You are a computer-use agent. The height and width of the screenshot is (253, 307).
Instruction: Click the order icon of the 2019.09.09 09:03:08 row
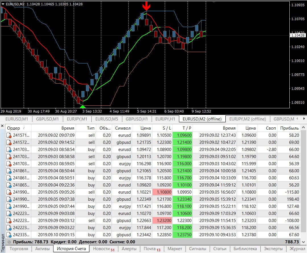(x=9, y=213)
